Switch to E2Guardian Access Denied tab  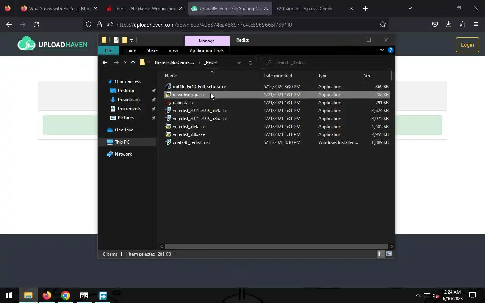315,8
